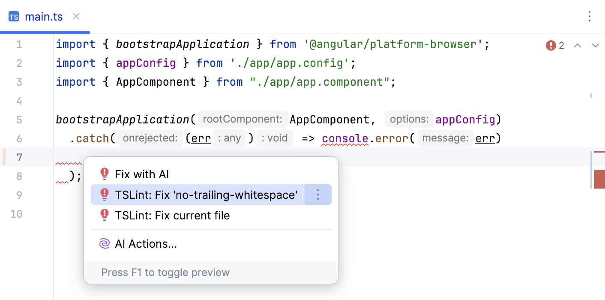The width and height of the screenshot is (605, 300).
Task: Click the TS file type icon on the tab
Action: (x=13, y=16)
